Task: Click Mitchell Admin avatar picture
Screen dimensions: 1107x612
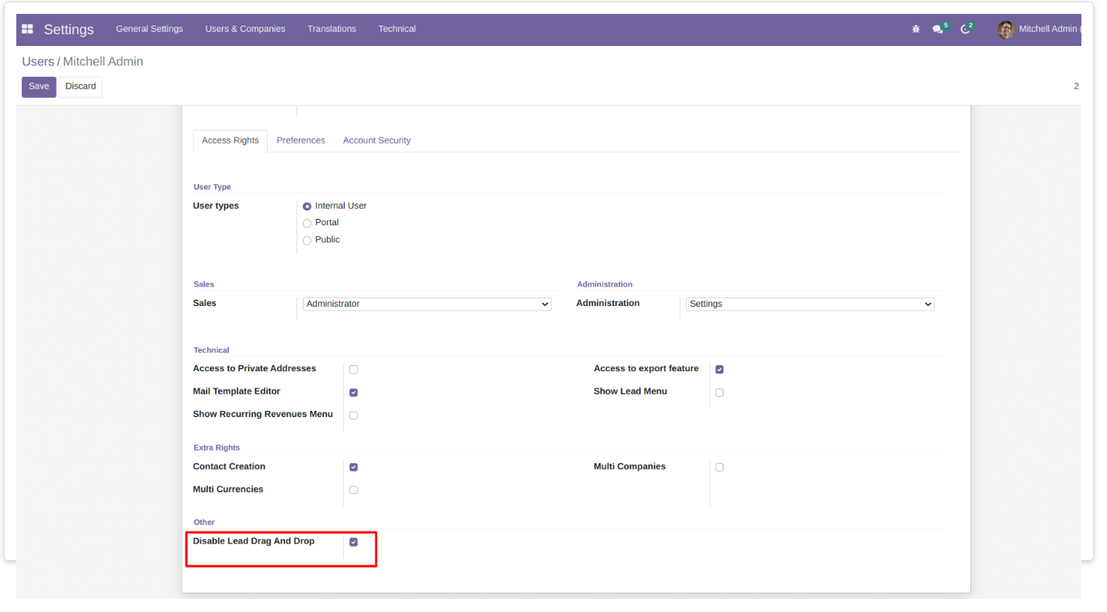Action: [x=1006, y=30]
